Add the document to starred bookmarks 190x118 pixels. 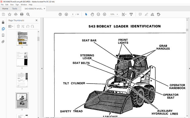[x=9, y=14]
